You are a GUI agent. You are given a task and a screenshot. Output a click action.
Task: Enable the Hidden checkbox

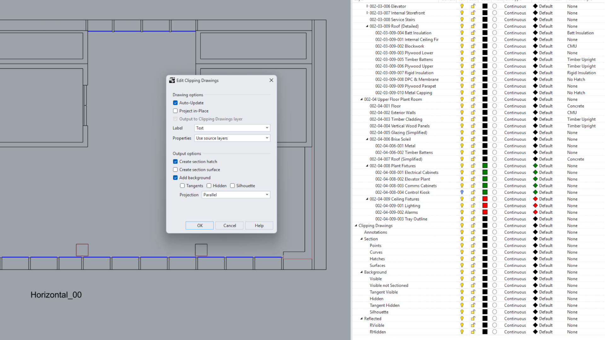209,186
